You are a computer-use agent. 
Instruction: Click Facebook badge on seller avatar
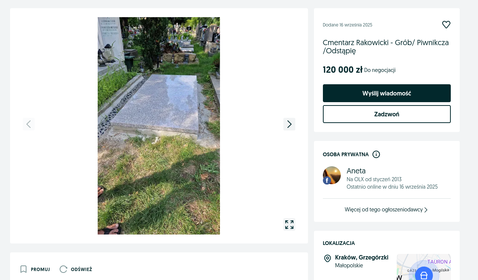pyautogui.click(x=327, y=180)
